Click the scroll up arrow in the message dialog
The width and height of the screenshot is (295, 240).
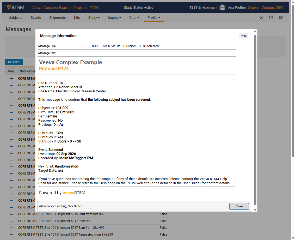[255, 32]
